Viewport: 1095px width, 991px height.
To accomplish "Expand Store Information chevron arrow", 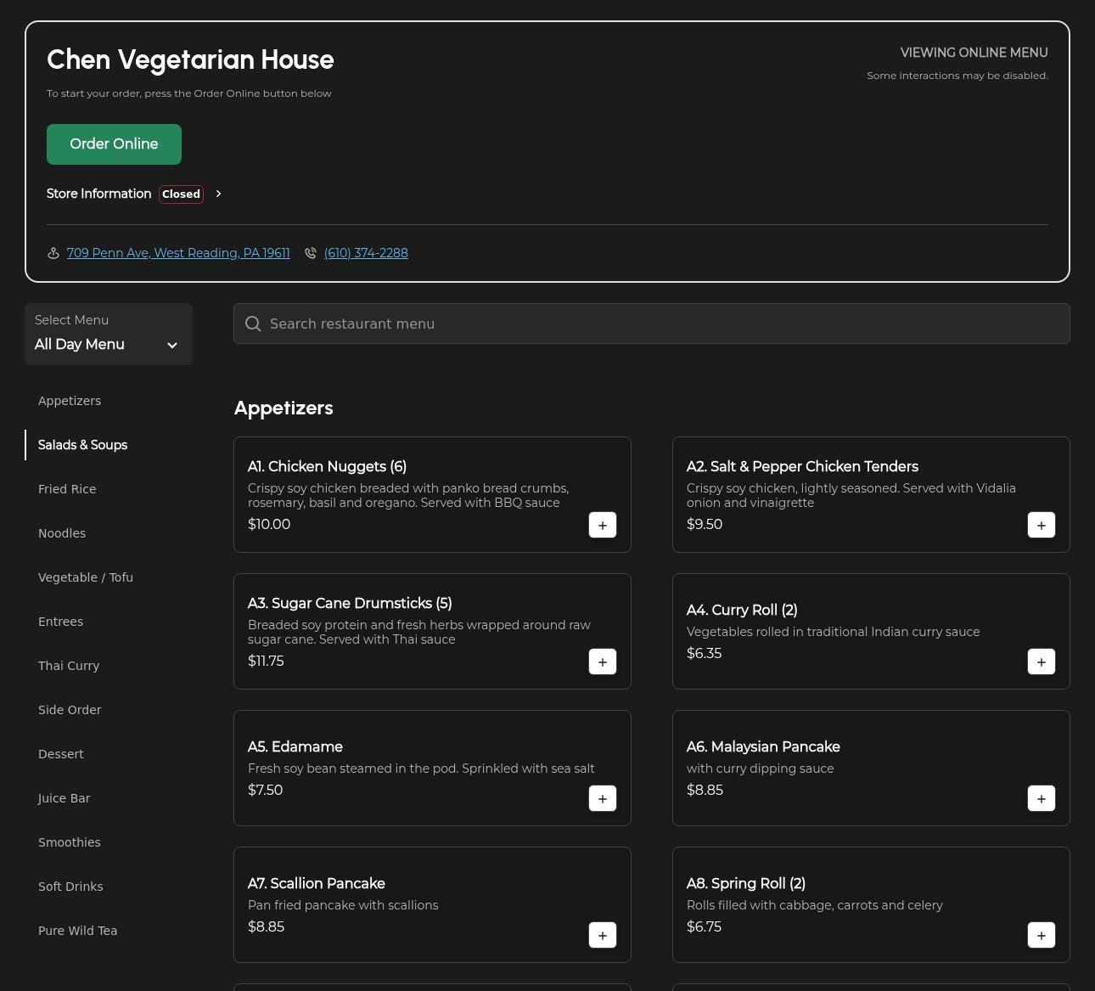I will point(219,194).
